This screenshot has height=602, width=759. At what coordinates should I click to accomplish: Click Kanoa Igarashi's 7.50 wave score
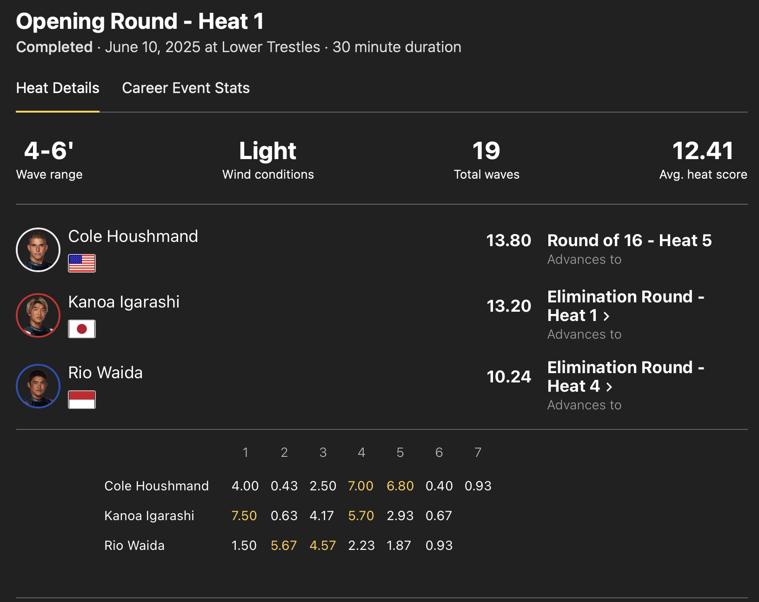244,516
